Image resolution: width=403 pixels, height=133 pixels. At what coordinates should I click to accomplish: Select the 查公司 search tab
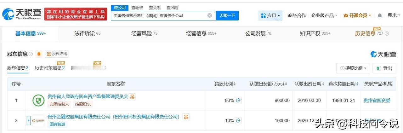tap(120, 8)
